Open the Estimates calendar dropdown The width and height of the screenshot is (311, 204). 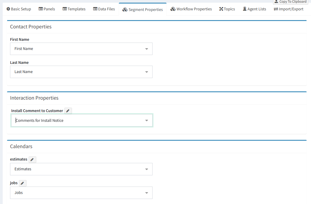(81, 169)
